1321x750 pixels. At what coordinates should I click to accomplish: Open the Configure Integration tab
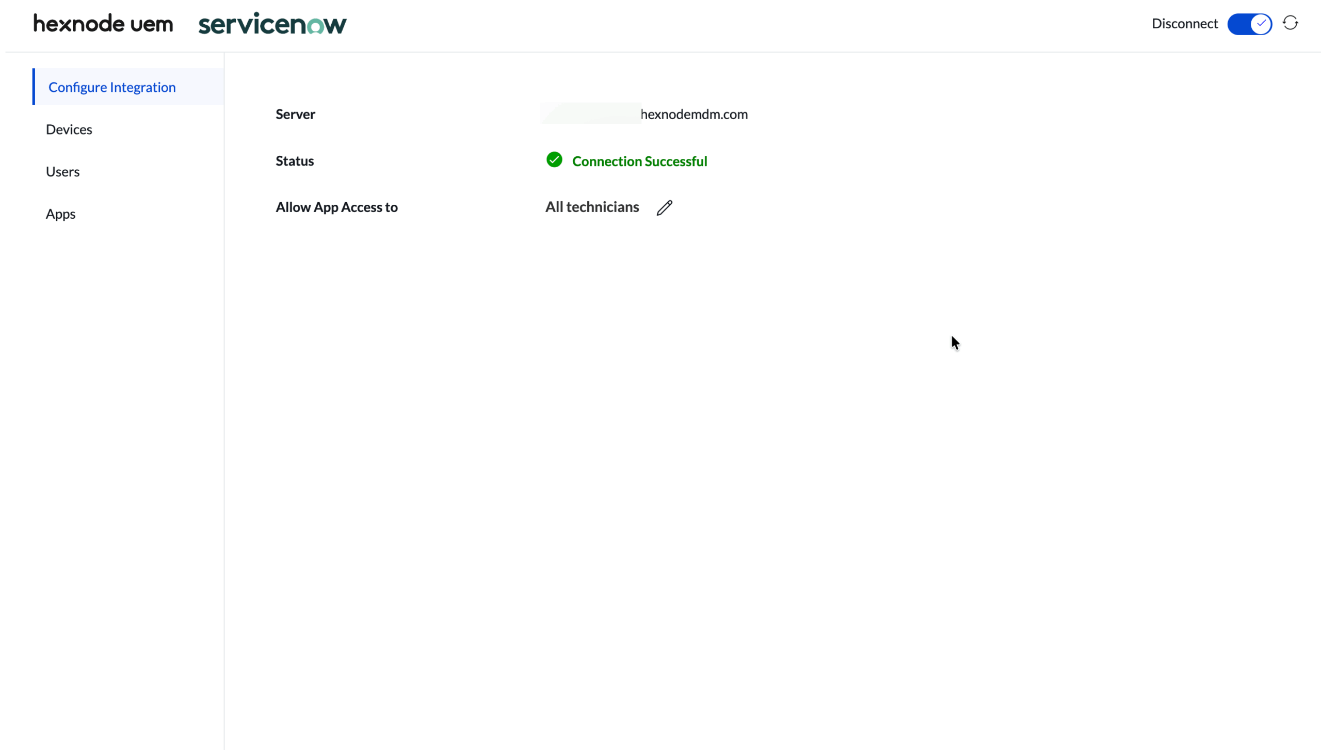click(x=112, y=87)
